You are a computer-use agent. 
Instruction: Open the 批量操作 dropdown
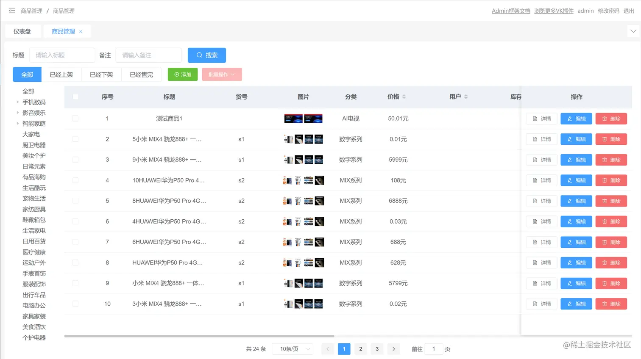(222, 75)
